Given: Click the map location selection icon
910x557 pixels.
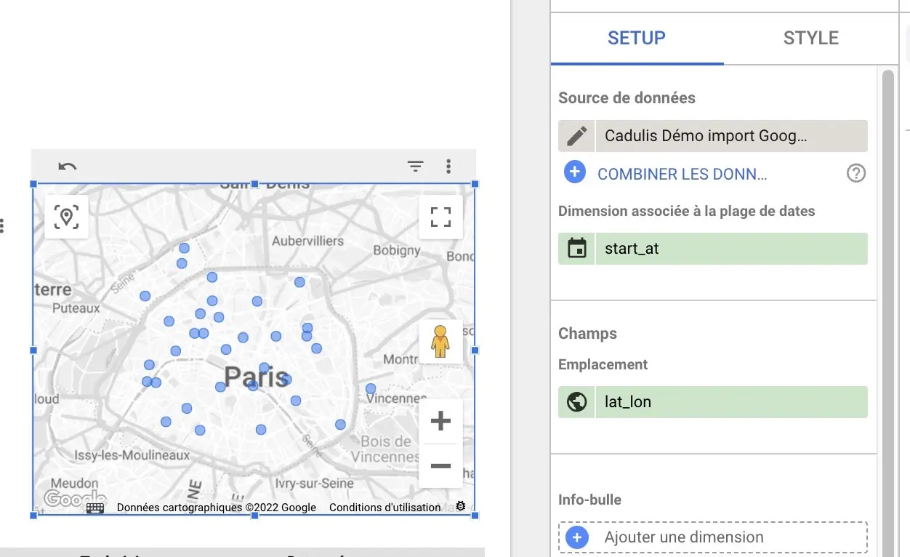Looking at the screenshot, I should point(67,217).
